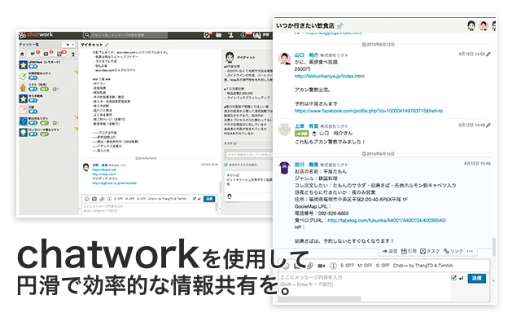This screenshot has height=326, width=521.
Task: Open the digibook link in left chat
Action: point(115,183)
